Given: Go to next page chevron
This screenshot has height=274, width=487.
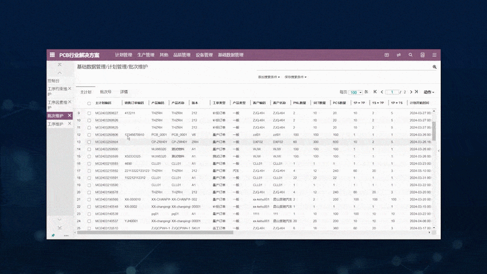Looking at the screenshot, I should pos(411,92).
